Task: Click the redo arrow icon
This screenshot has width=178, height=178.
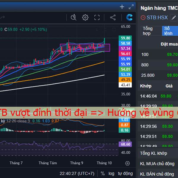Action: (2, 18)
